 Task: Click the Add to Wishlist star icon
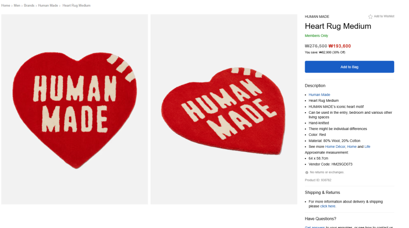pyautogui.click(x=371, y=16)
